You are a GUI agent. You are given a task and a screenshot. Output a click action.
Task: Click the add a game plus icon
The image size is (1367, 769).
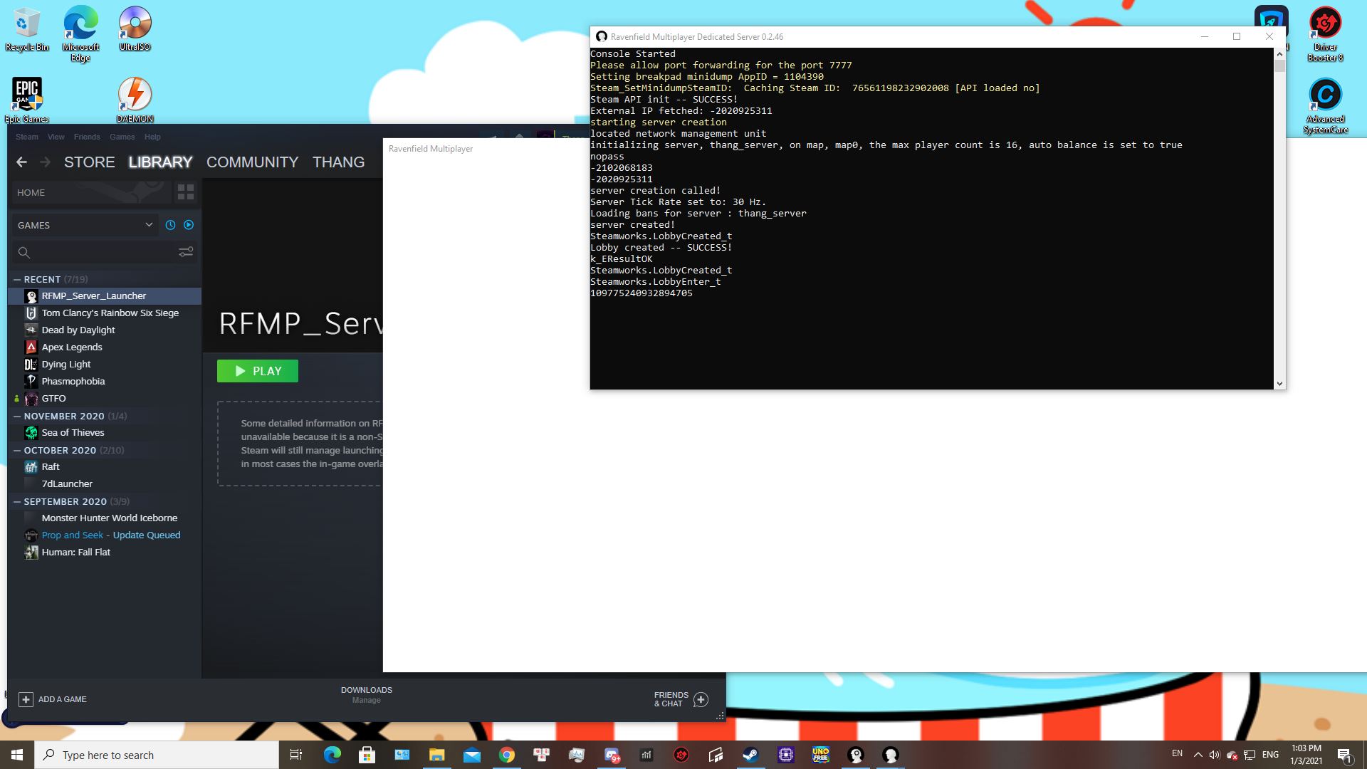point(26,699)
